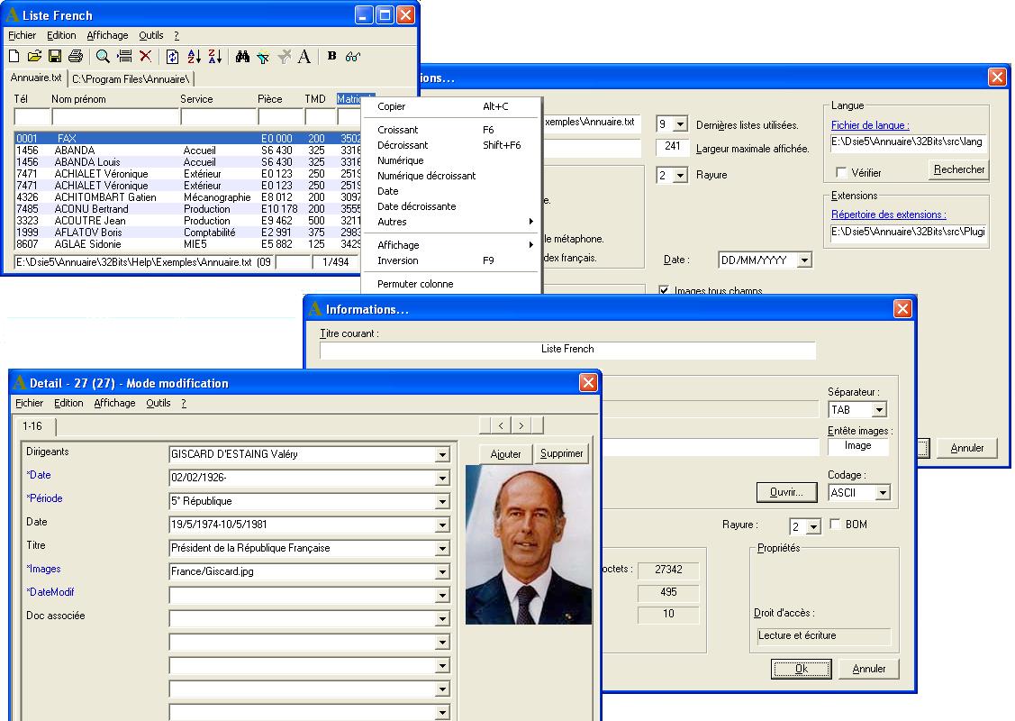Viewport: 1015px width, 721px height.
Task: Click the Nom prénom filter box
Action: (x=115, y=117)
